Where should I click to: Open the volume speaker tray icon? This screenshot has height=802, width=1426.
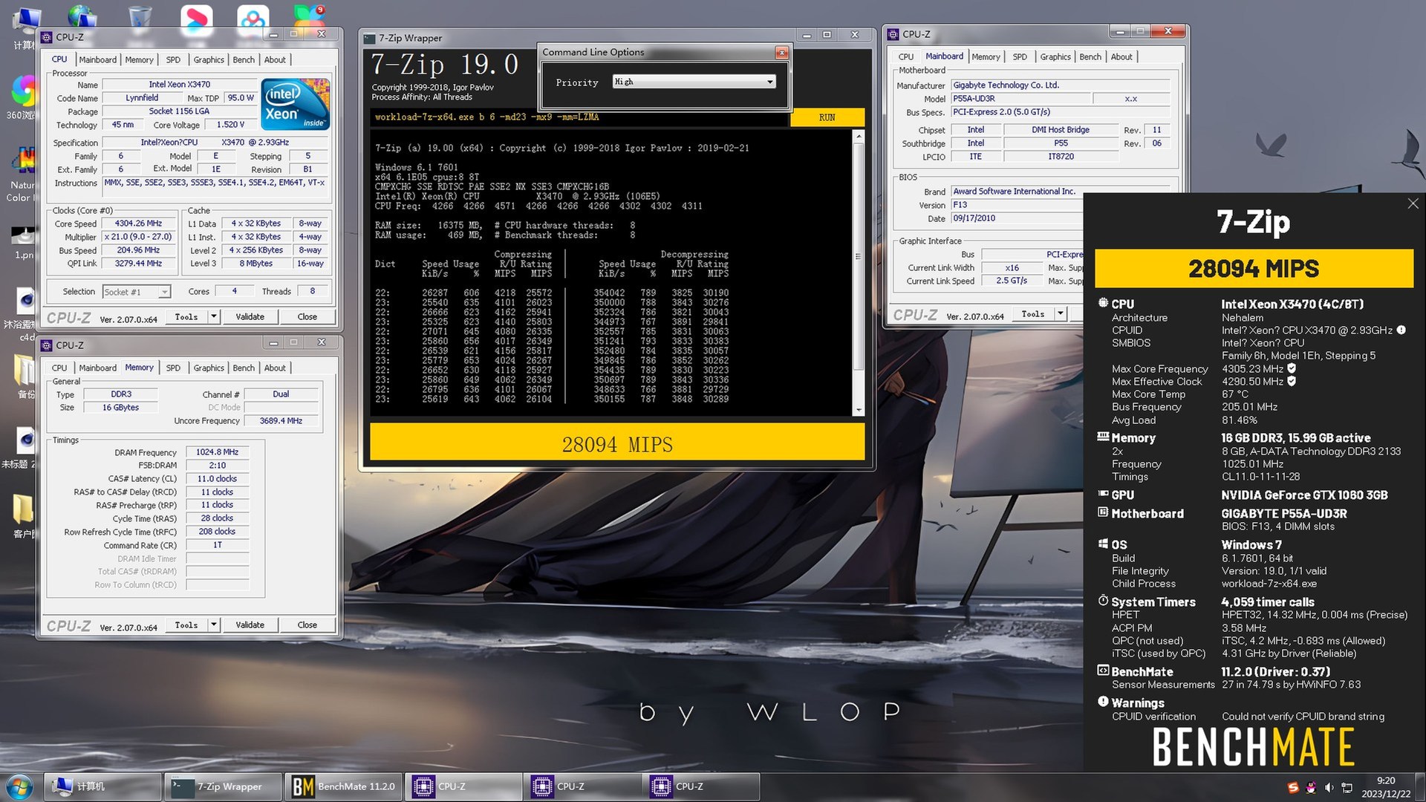(x=1329, y=787)
